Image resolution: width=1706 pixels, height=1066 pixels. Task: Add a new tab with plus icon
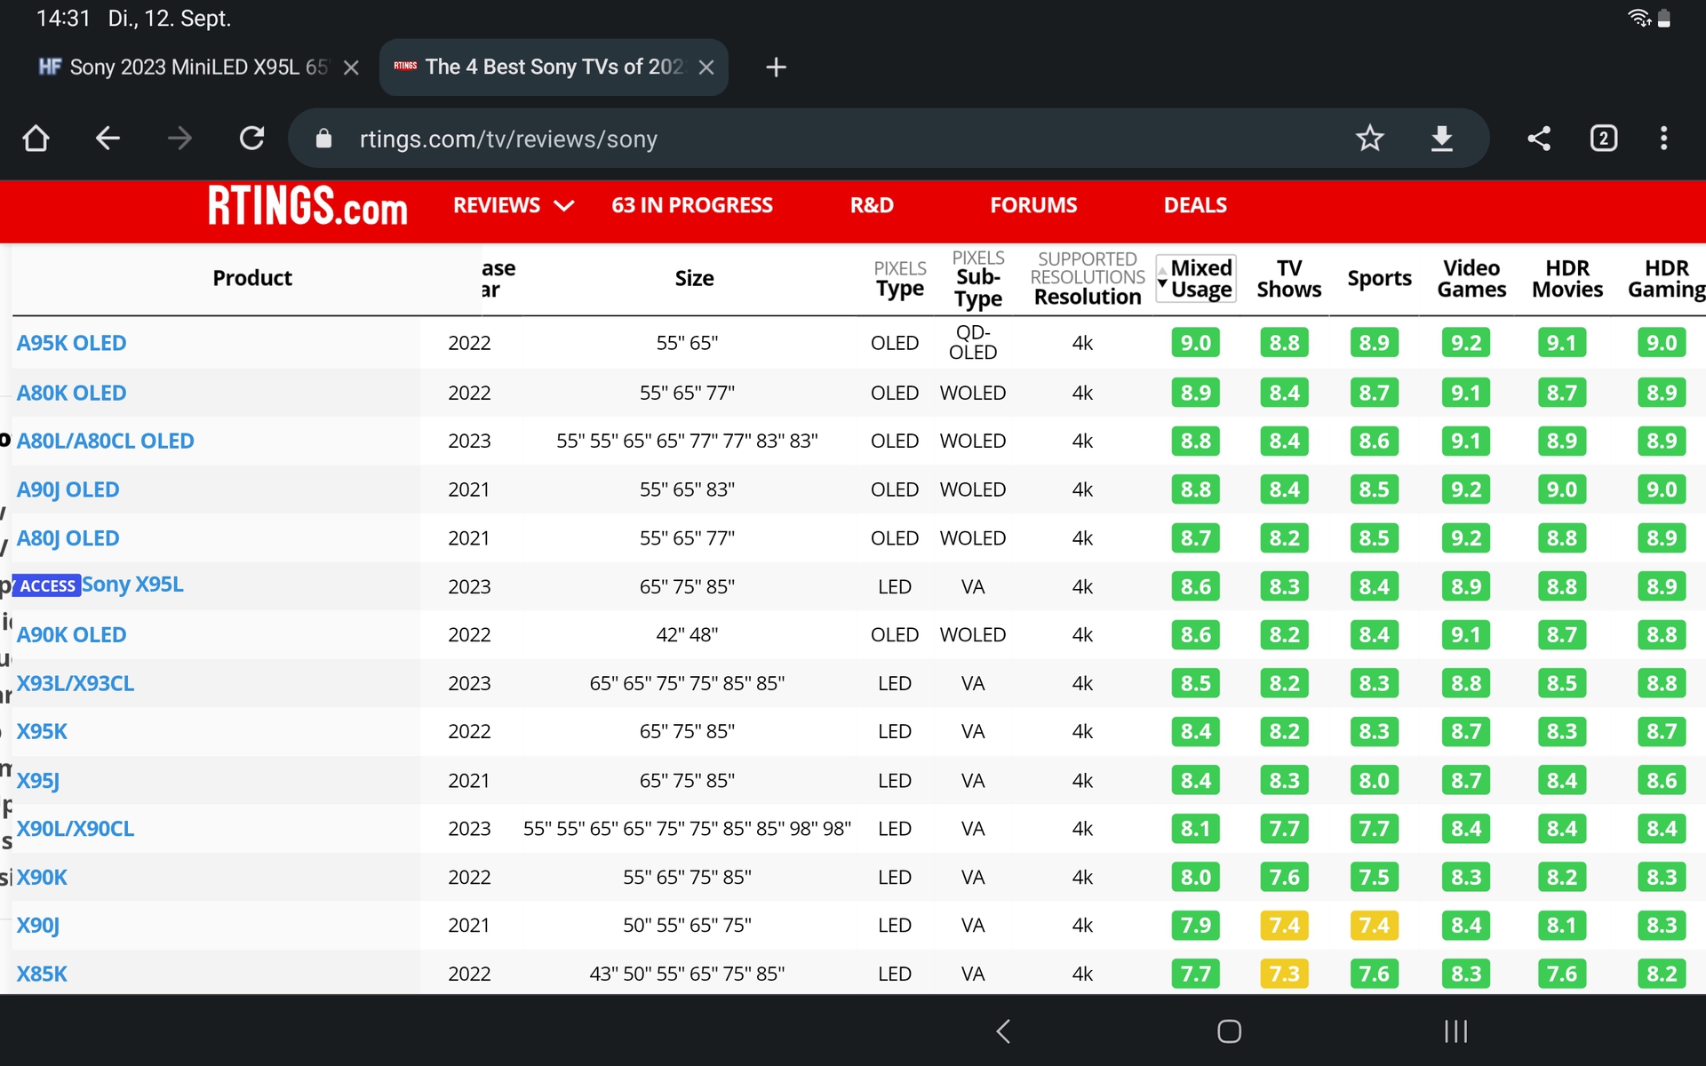coord(776,68)
